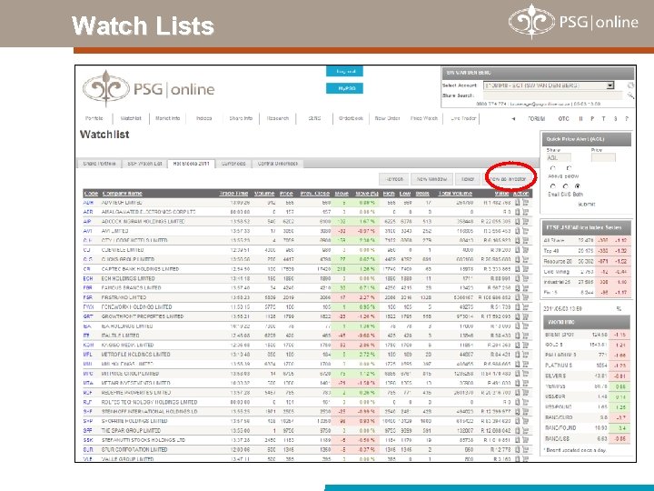654x491 pixels.
Task: Click the cart icon for Stefanutti Stocks Holdings
Action: pos(525,440)
